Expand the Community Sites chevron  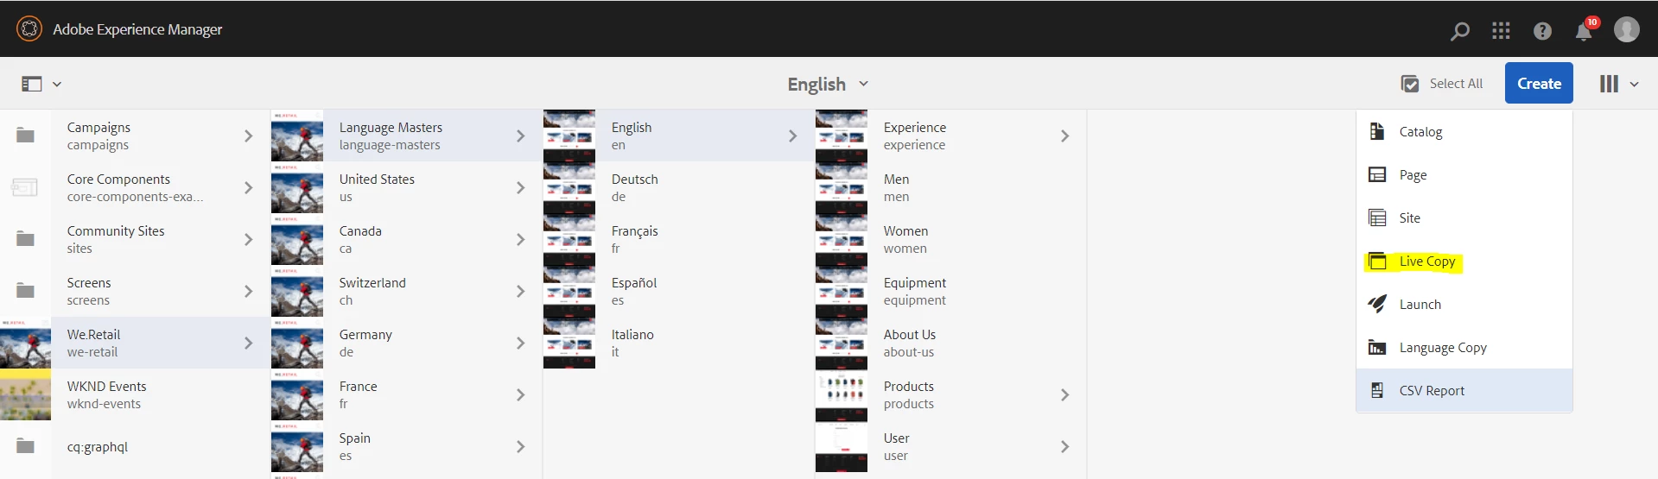coord(248,239)
